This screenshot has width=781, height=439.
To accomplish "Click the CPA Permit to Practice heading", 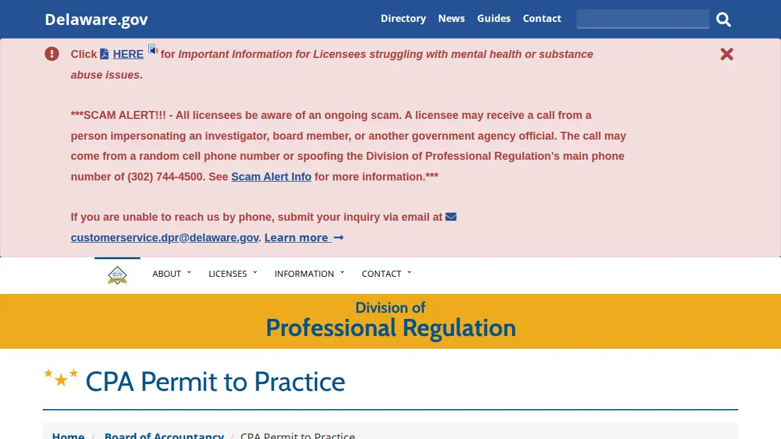I will (x=215, y=382).
